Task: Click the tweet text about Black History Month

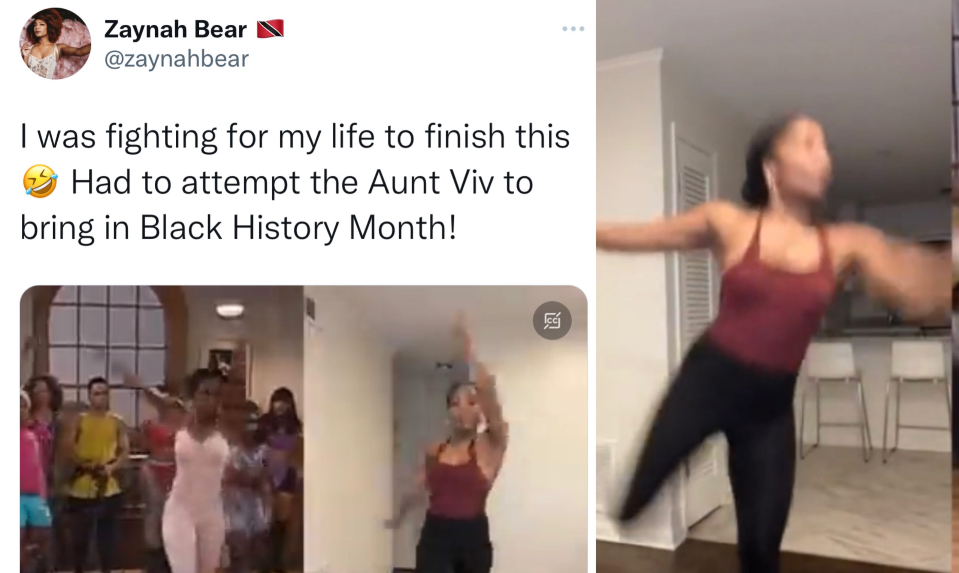Action: [x=295, y=182]
